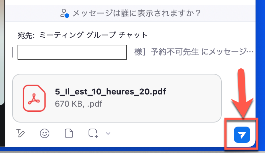Click the dark video area at the left edge
This screenshot has width=265, height=153.
pos(2,125)
